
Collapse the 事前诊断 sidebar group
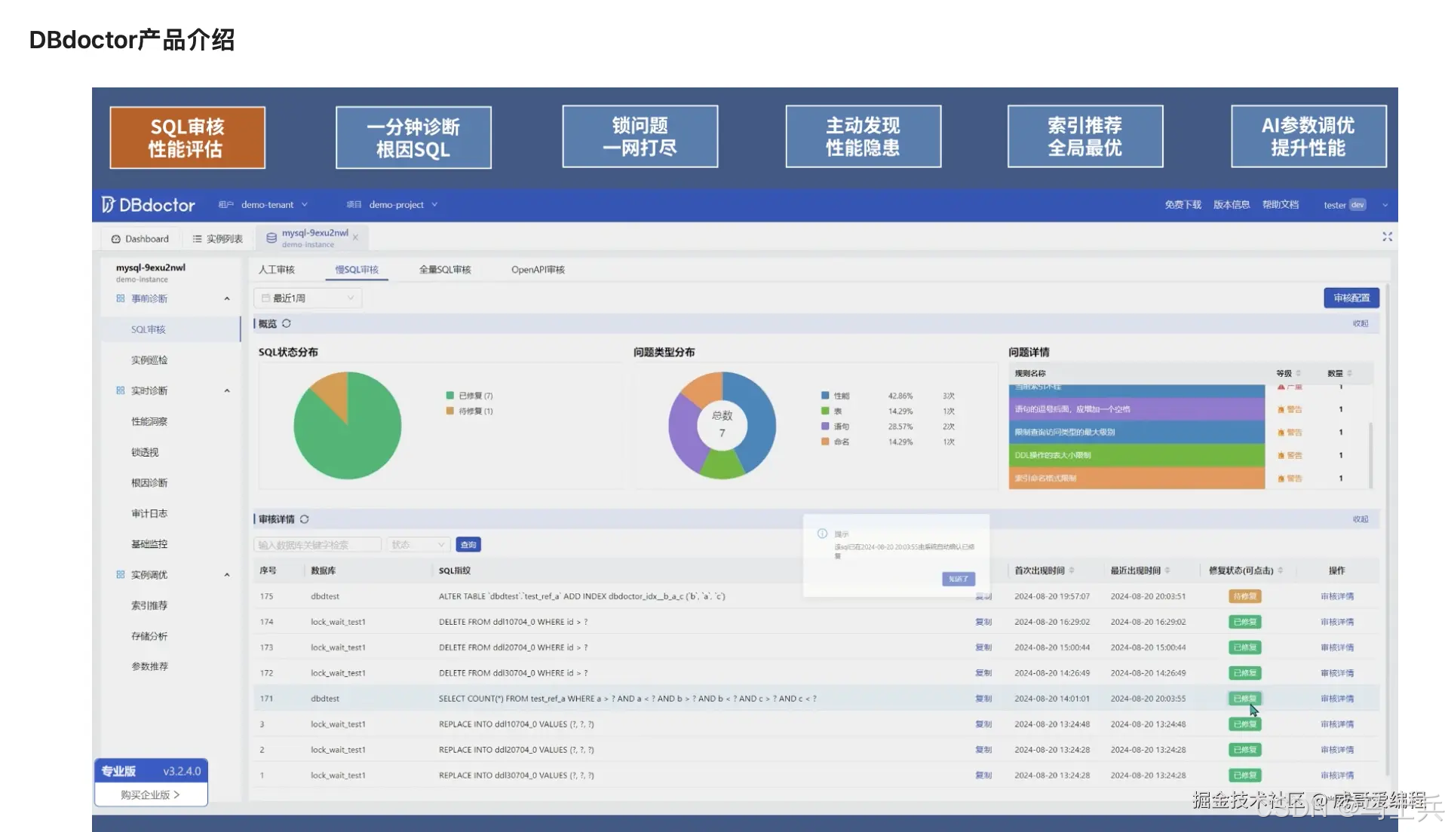227,298
